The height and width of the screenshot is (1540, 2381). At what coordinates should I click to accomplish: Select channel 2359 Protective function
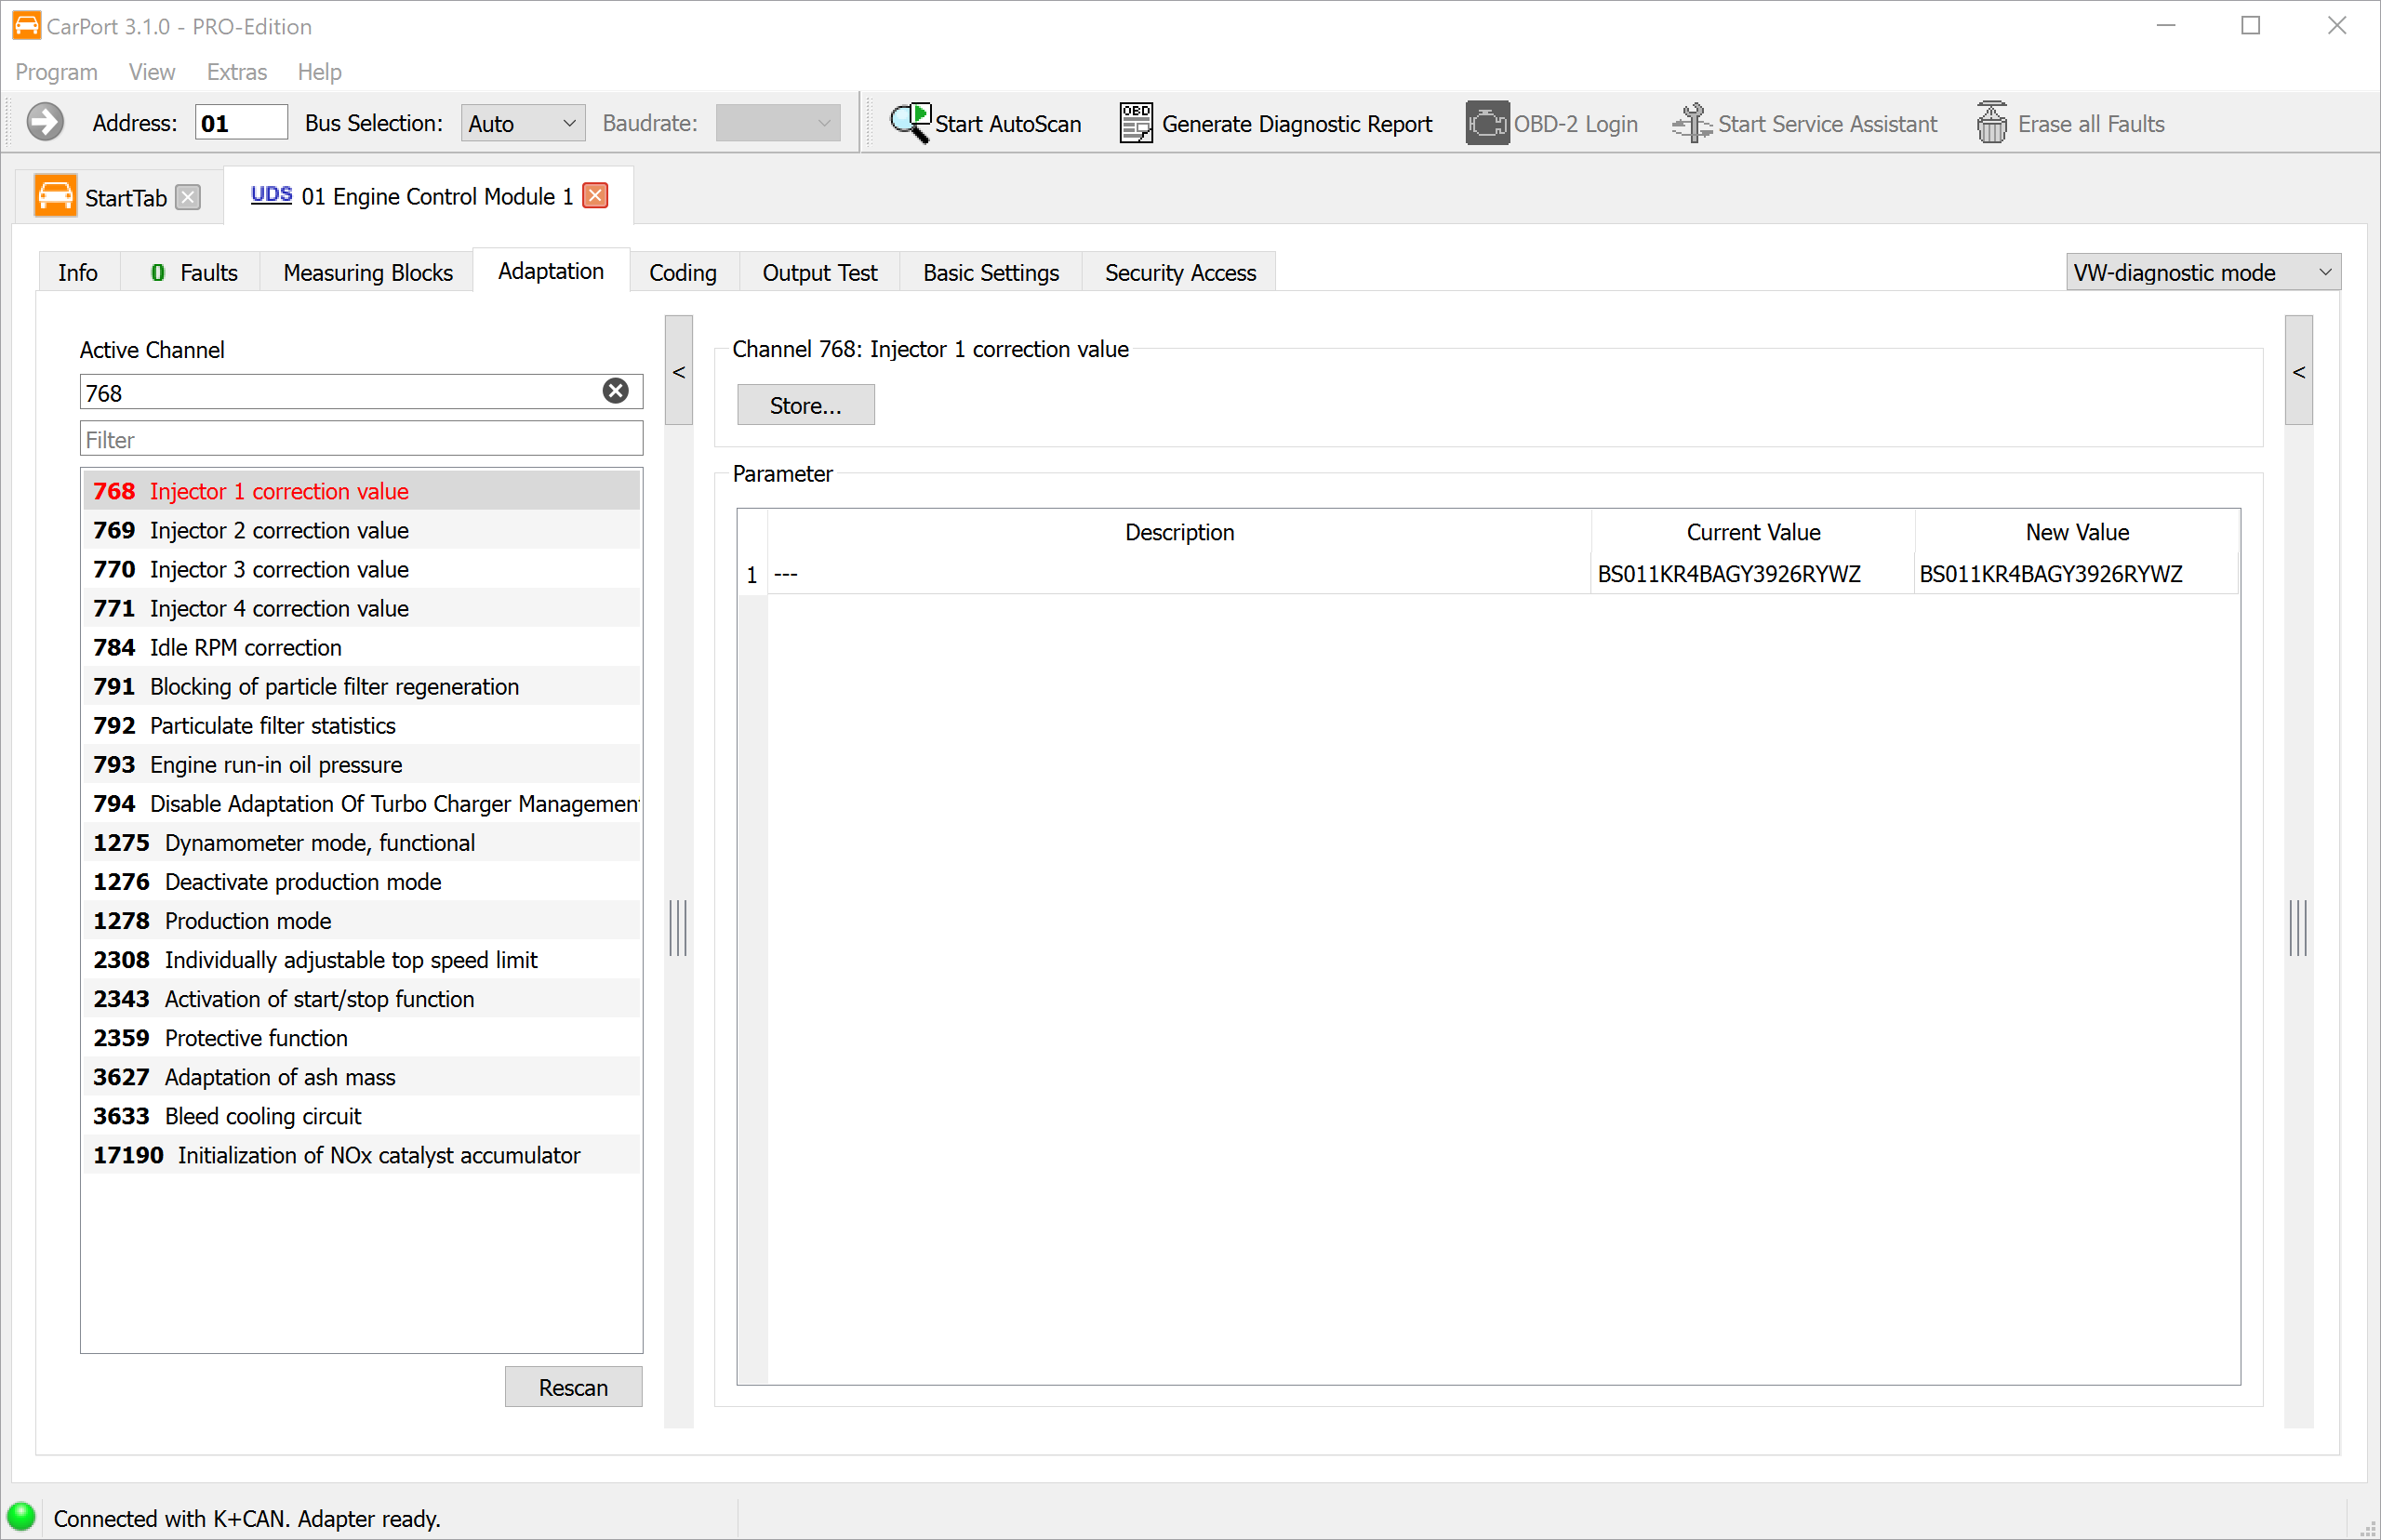pos(361,1036)
